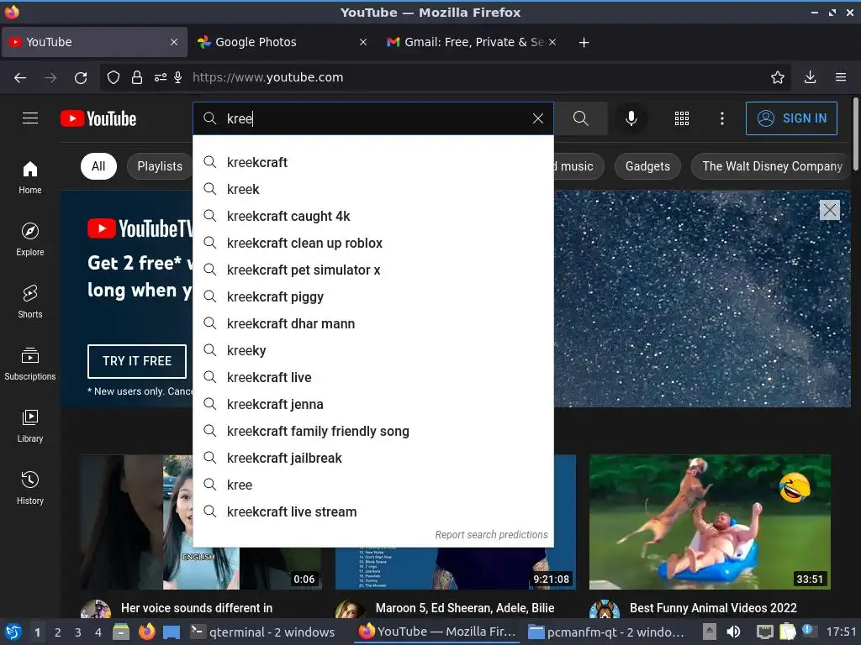
Task: Reload the current page
Action: point(81,78)
